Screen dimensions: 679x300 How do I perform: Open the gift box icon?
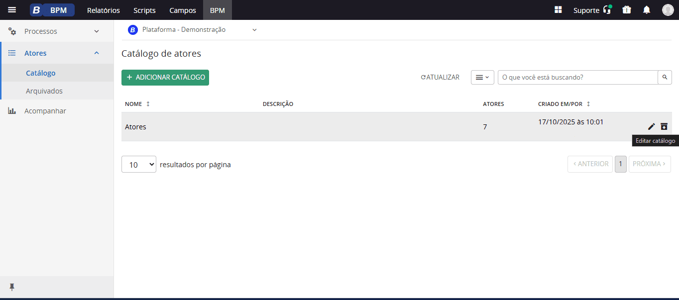tap(627, 10)
